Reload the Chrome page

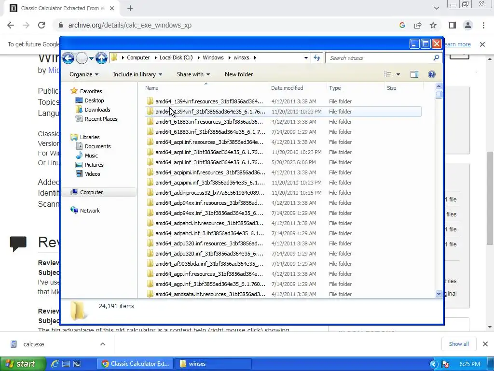[x=41, y=25]
